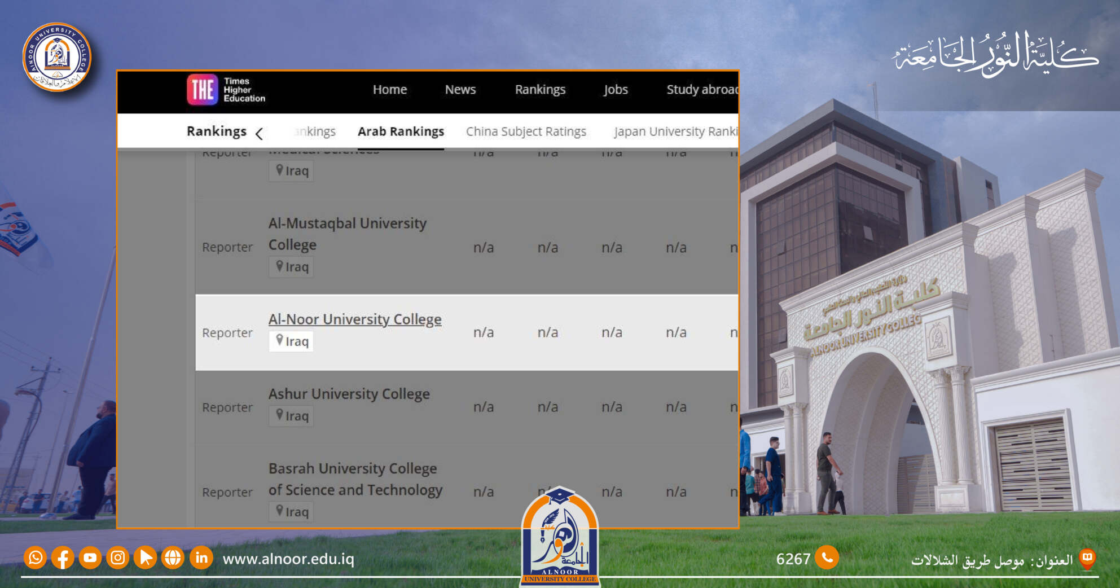
Task: Collapse the Rankings submenu chevron
Action: [x=259, y=134]
